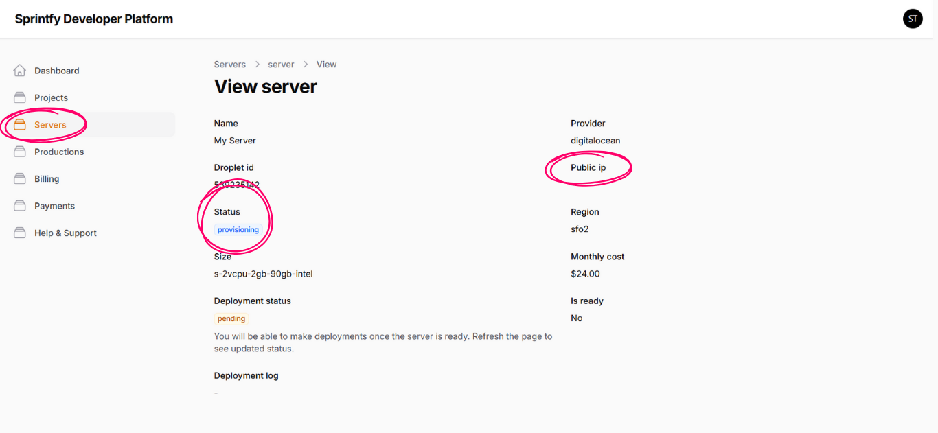The image size is (938, 433).
Task: Click the Dashboard home icon in sidebar
Action: pyautogui.click(x=20, y=71)
